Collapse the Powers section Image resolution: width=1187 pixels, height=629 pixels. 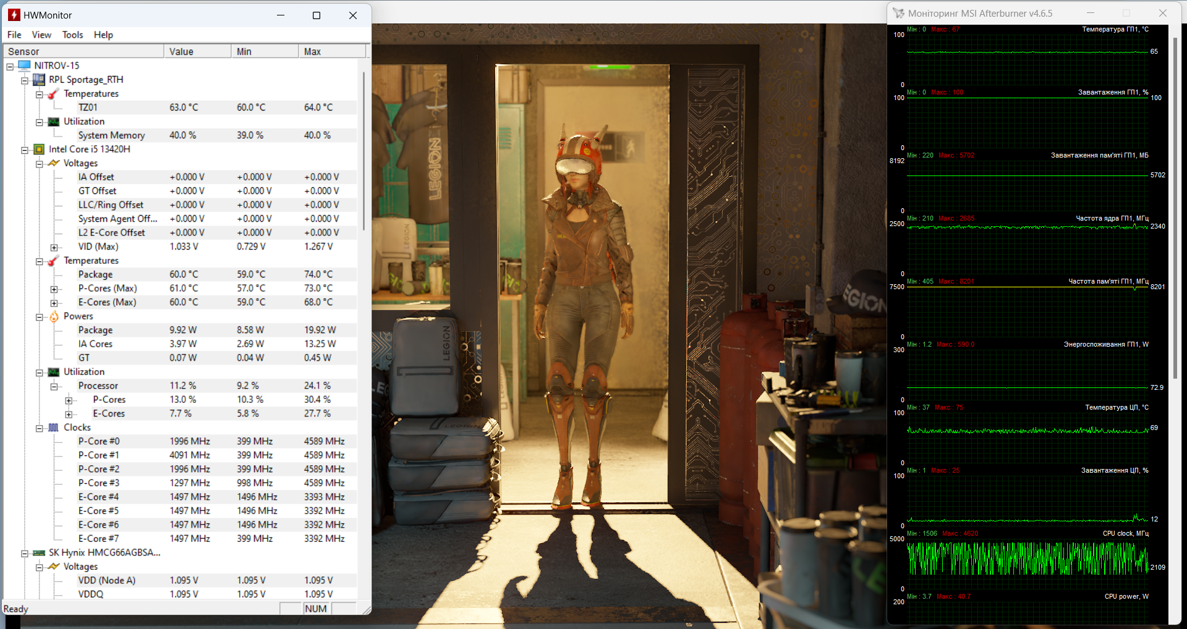[x=40, y=317]
